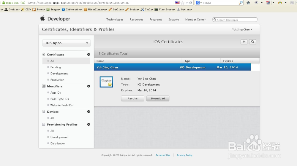Viewport: 297px width, 166px height.
Task: Select Distribution under Provisioning Profiles
Action: [x=58, y=143]
